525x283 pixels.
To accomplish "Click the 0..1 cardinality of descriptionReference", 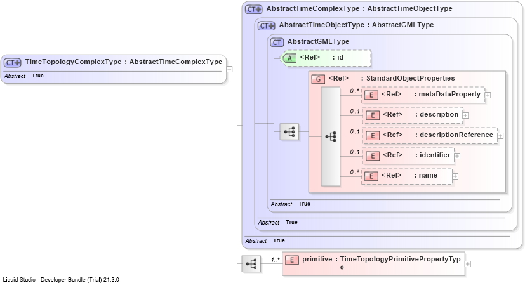I will pos(355,131).
